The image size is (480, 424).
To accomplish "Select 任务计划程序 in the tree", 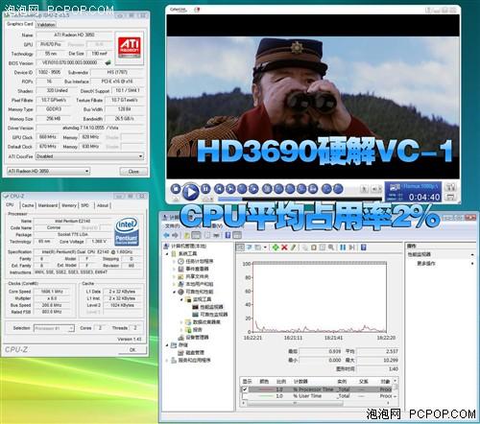I will coord(200,261).
